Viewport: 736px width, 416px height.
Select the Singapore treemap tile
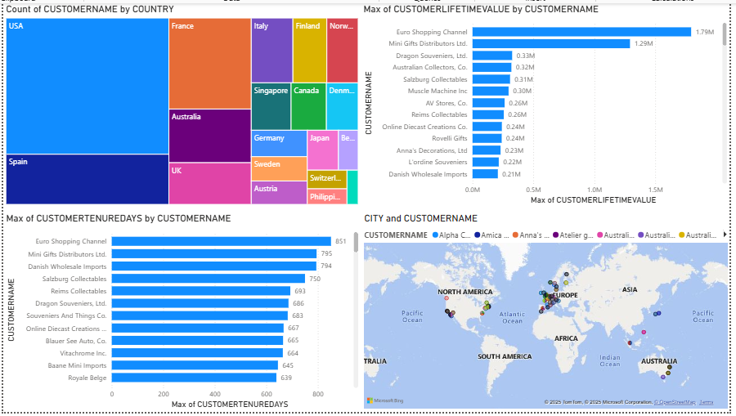[x=271, y=106]
